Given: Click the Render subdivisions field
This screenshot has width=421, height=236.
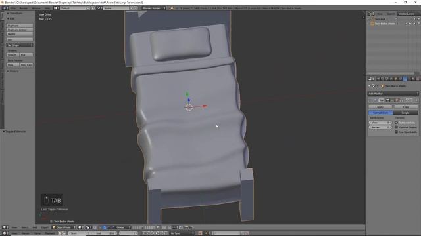Looking at the screenshot, I should point(380,127).
